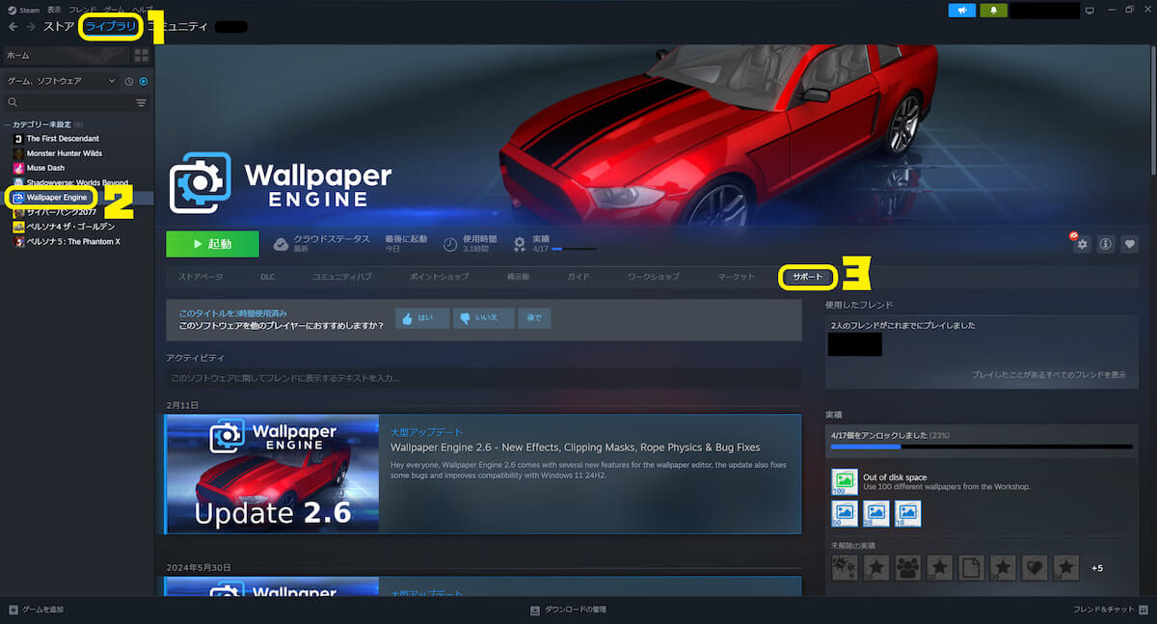Show all friends who have played link
The height and width of the screenshot is (624, 1157).
1048,374
